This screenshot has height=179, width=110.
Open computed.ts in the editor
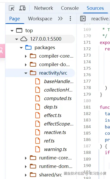coord(58,99)
